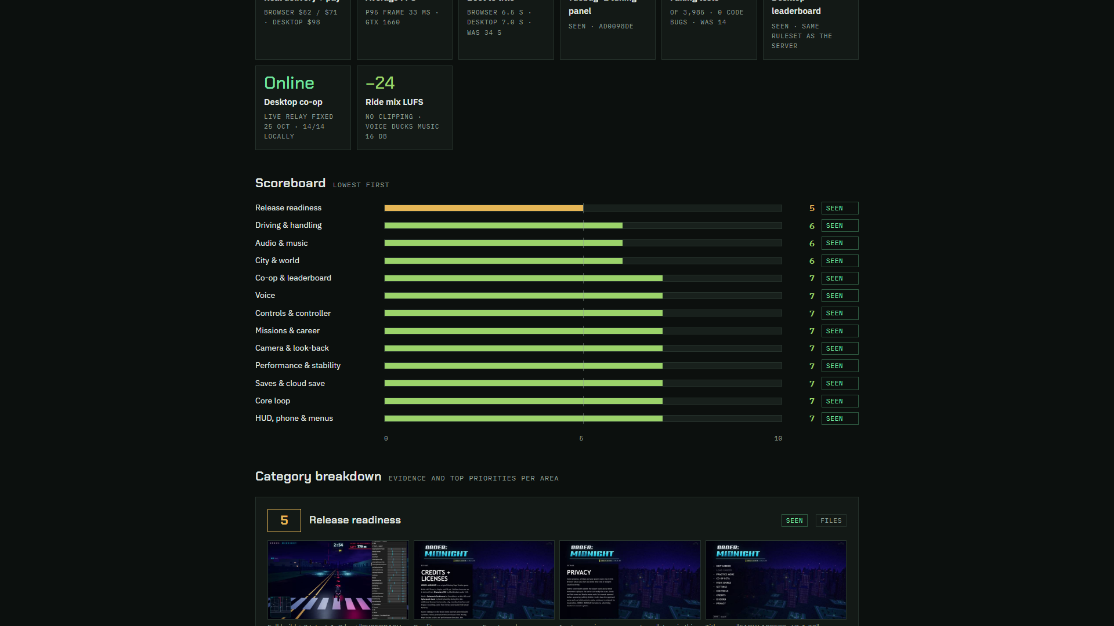
Task: Click the Driving & handling score bar
Action: [583, 225]
